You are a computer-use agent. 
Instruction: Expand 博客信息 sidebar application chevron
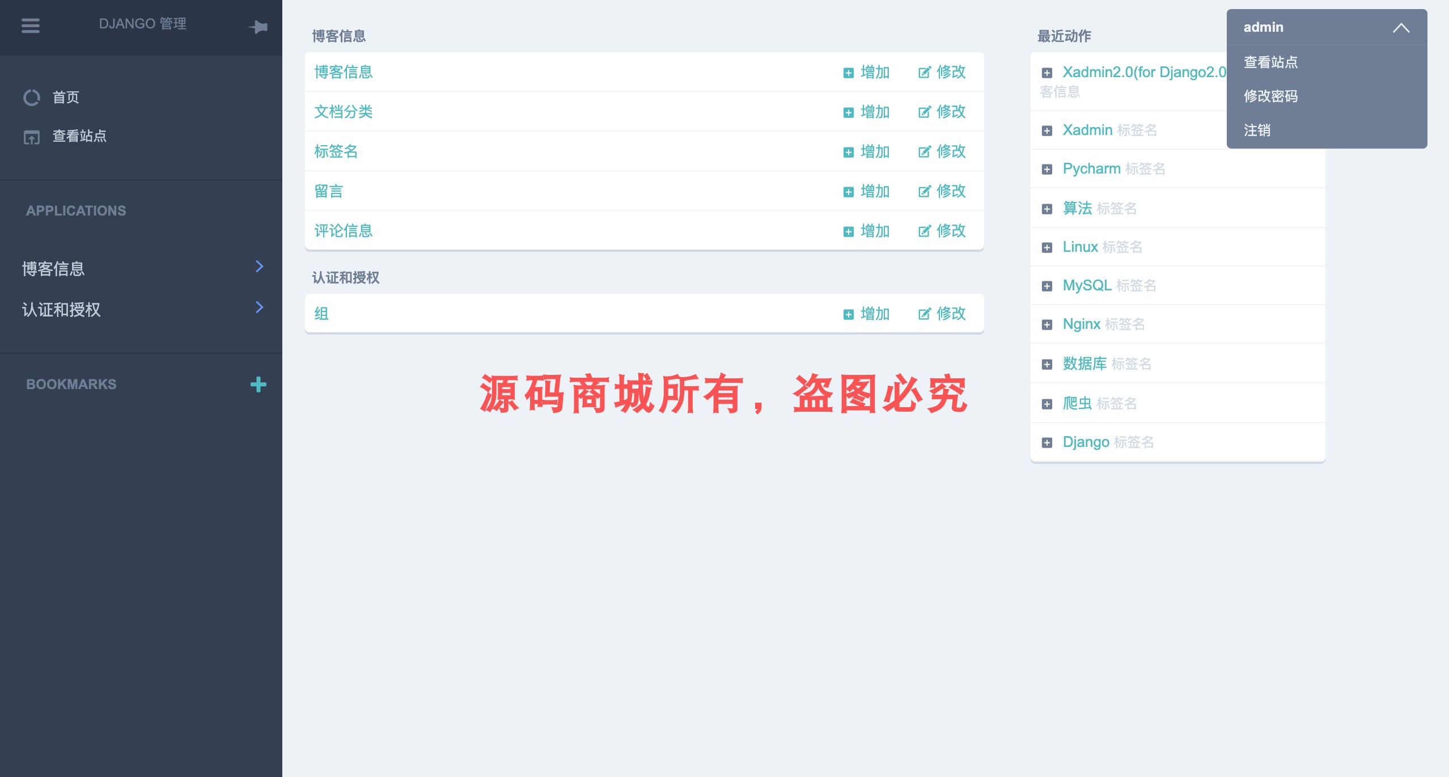click(x=260, y=267)
